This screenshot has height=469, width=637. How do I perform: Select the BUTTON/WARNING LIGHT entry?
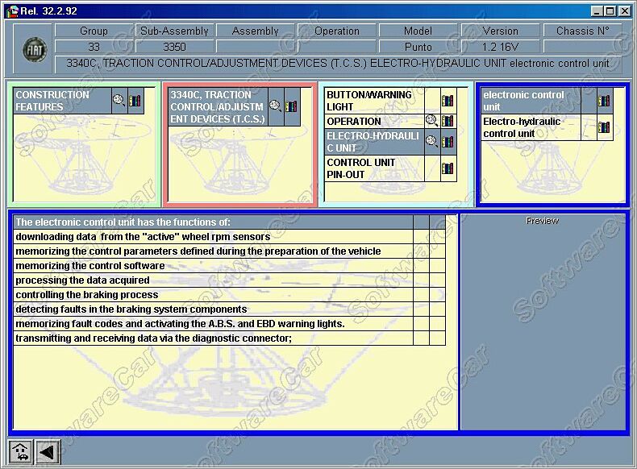(x=373, y=101)
